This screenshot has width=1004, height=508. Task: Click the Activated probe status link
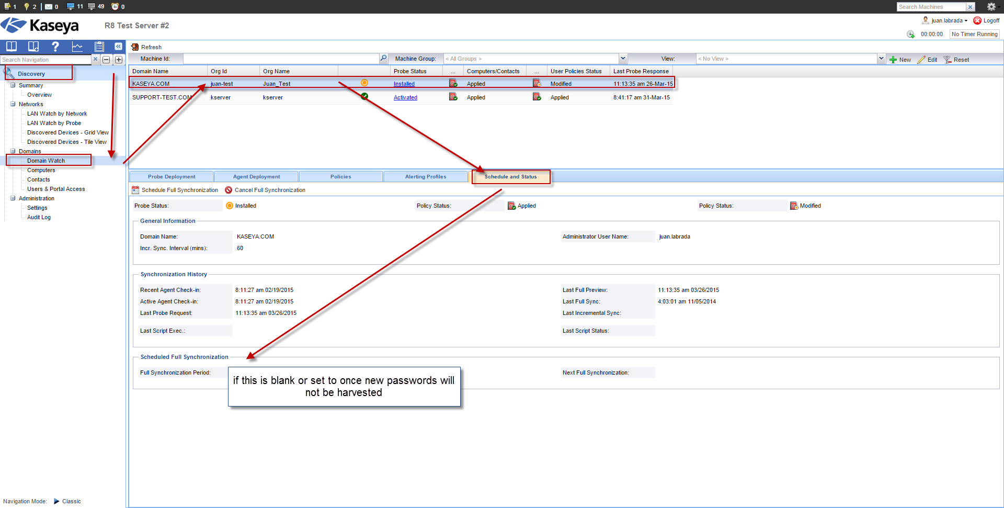[x=405, y=98]
